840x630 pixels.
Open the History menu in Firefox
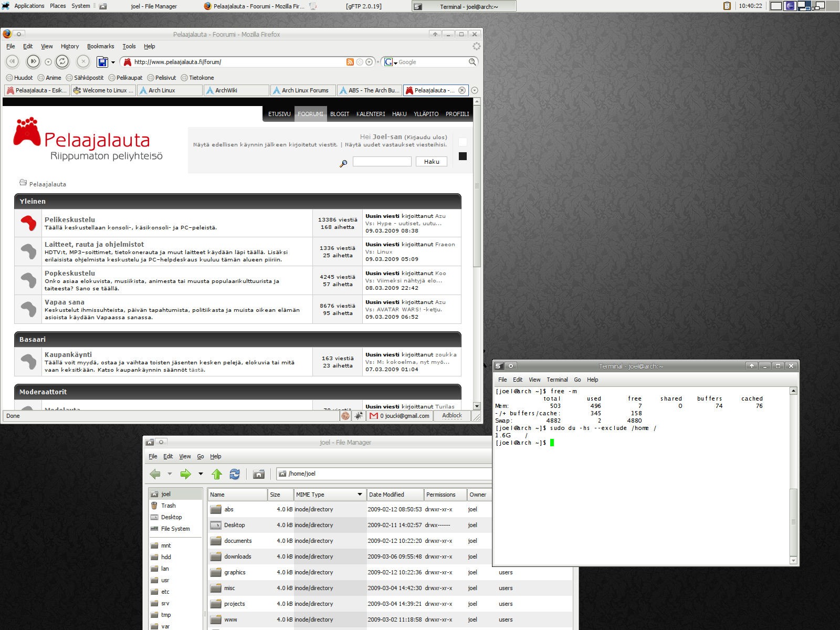pos(70,46)
